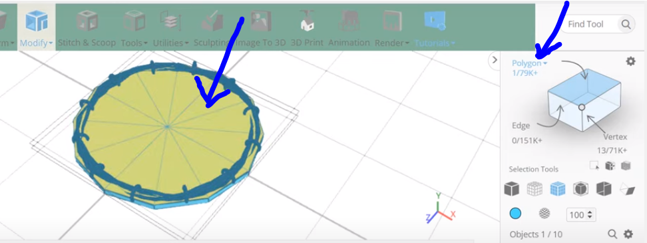Open the Sculpting tool
Image resolution: width=647 pixels, height=243 pixels.
click(x=211, y=43)
